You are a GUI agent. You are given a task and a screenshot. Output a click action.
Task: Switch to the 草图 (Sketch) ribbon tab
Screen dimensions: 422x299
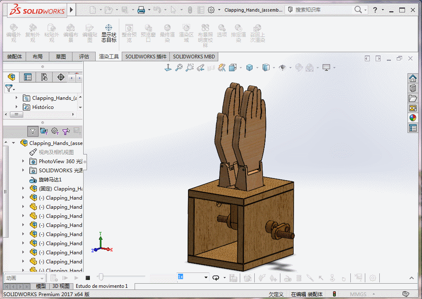(x=61, y=57)
